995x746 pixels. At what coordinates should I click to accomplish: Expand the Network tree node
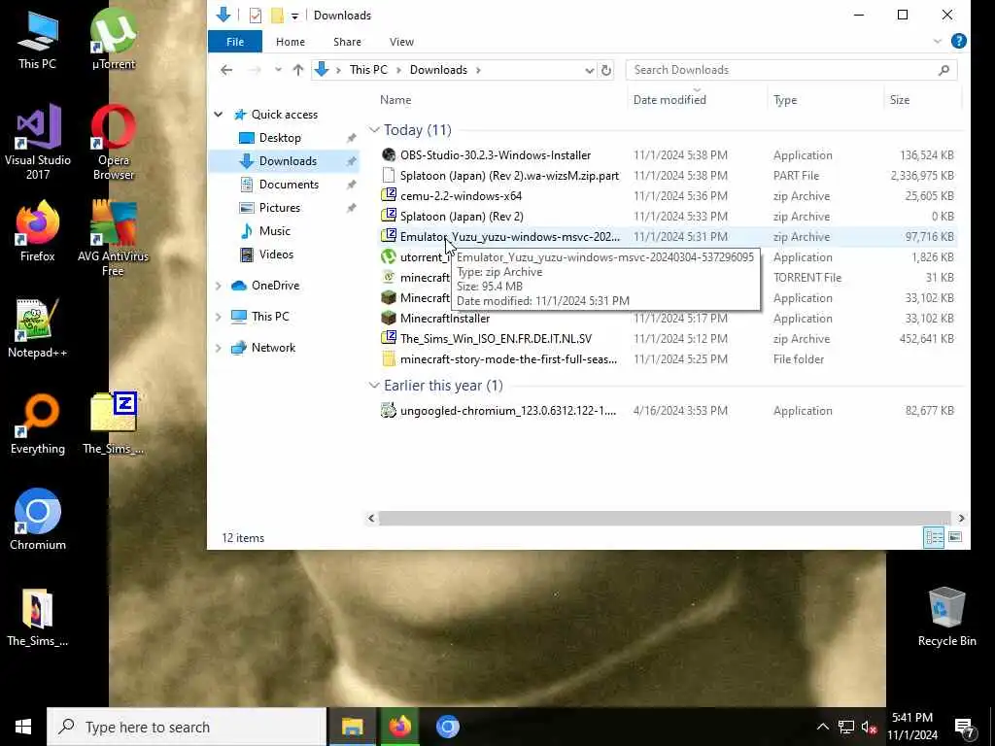point(219,348)
